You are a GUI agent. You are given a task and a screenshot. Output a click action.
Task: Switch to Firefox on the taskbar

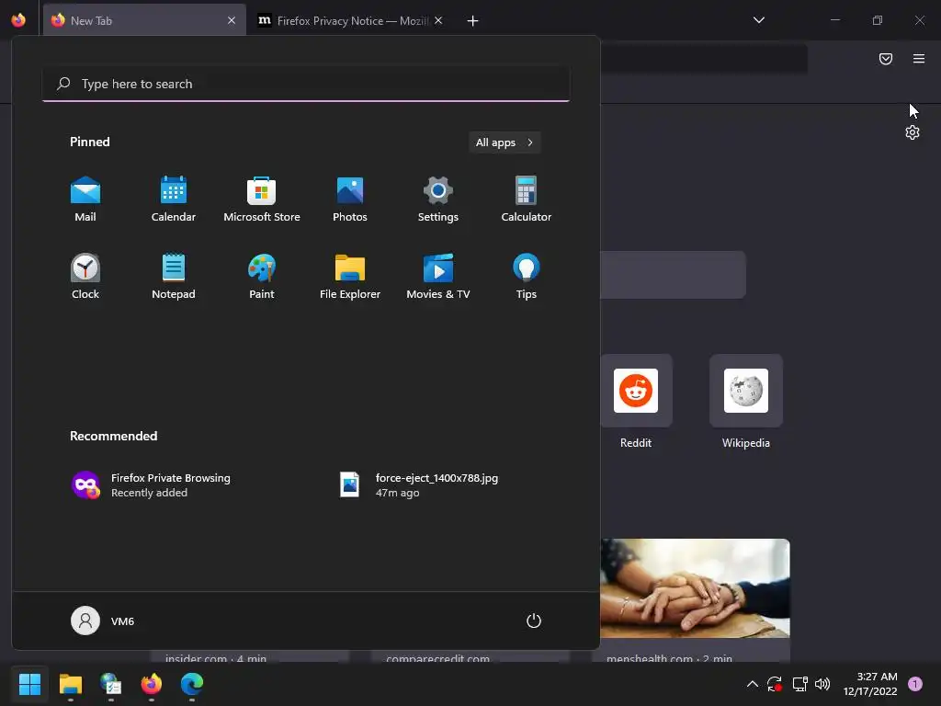(152, 684)
